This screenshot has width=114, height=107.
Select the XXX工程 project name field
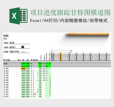(20, 43)
